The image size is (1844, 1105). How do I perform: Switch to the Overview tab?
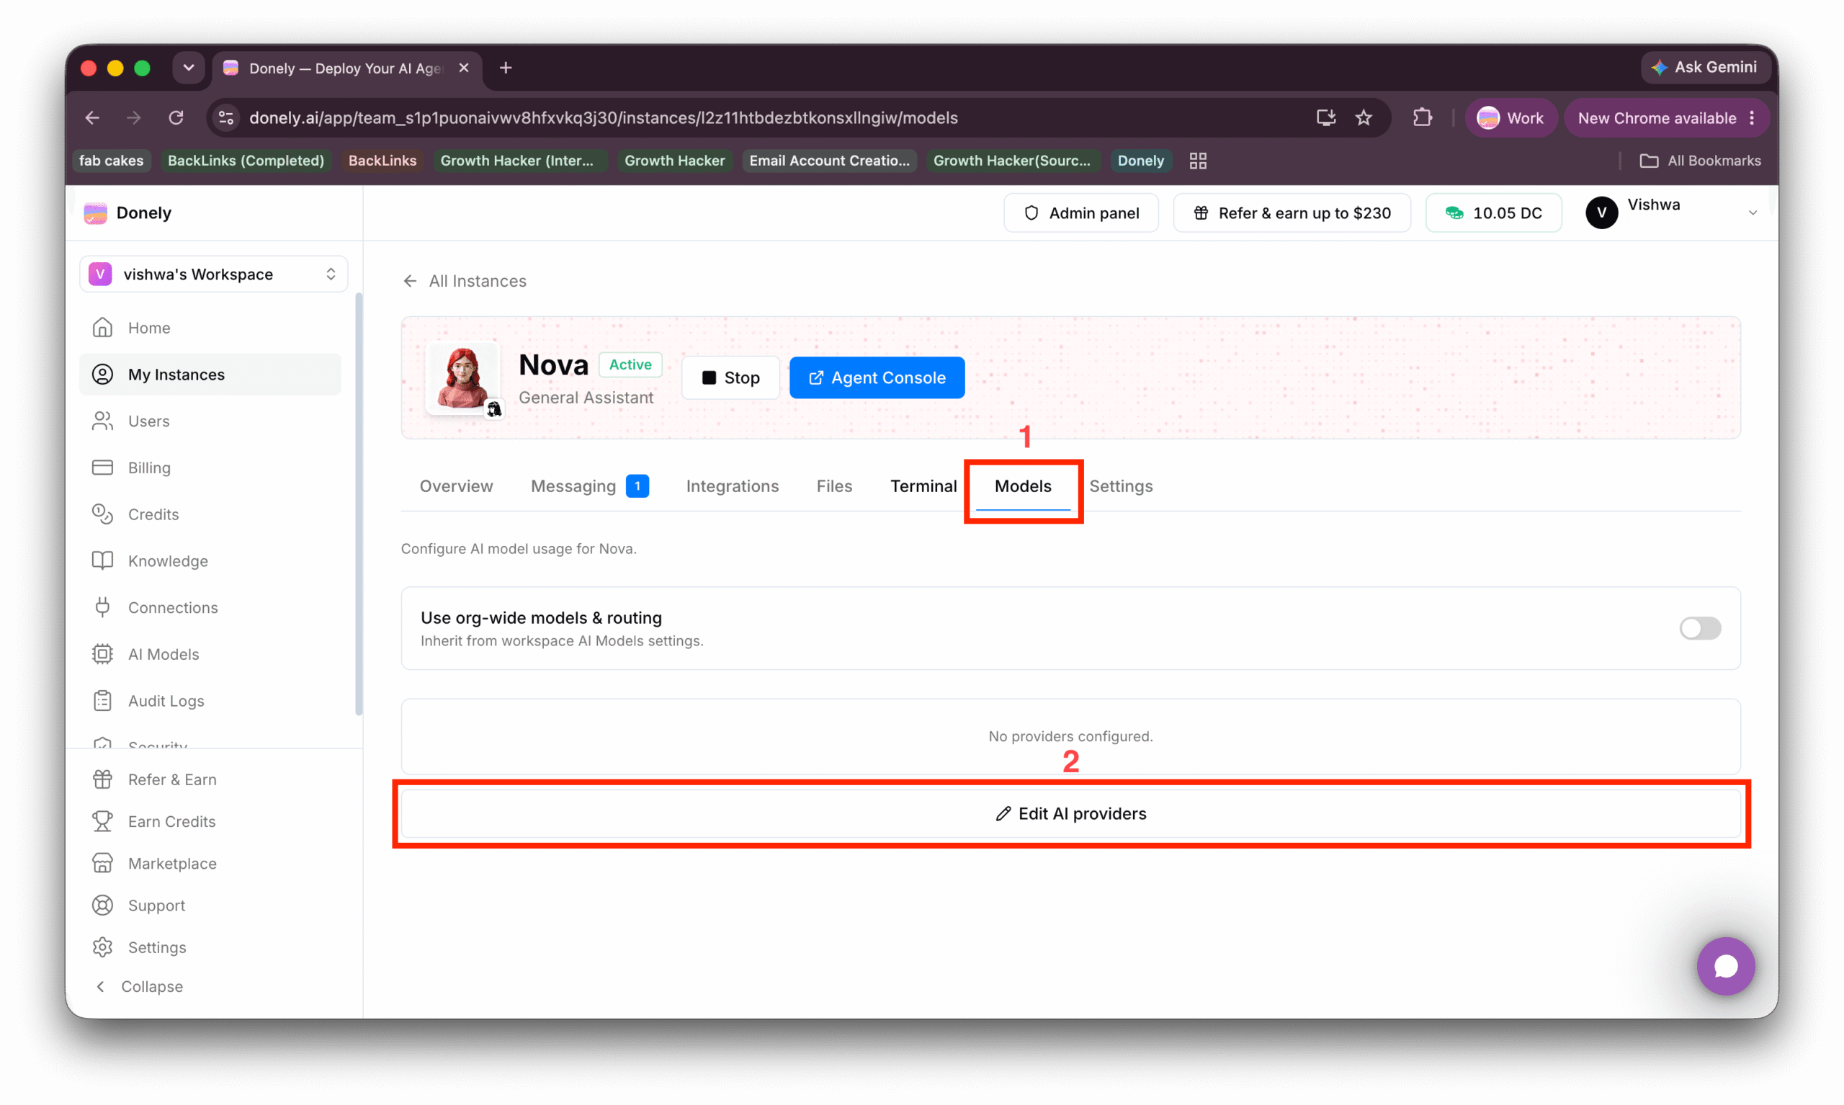point(456,486)
